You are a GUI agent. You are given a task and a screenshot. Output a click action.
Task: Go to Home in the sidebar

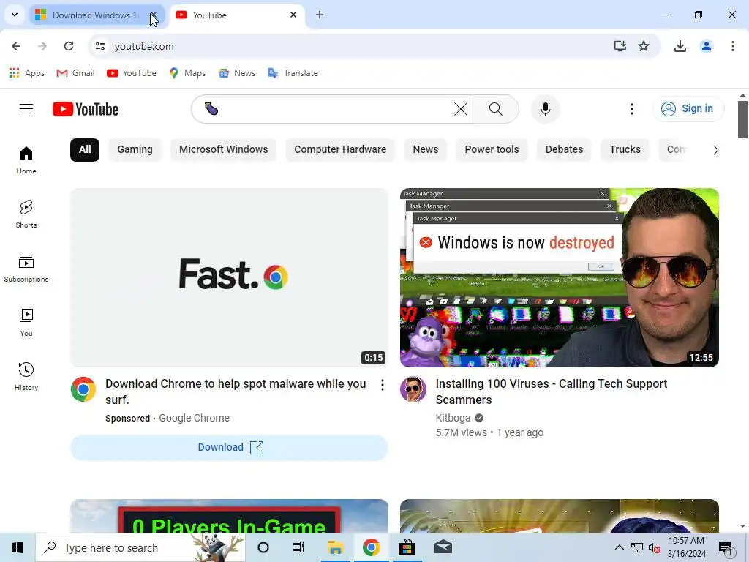coord(26,160)
